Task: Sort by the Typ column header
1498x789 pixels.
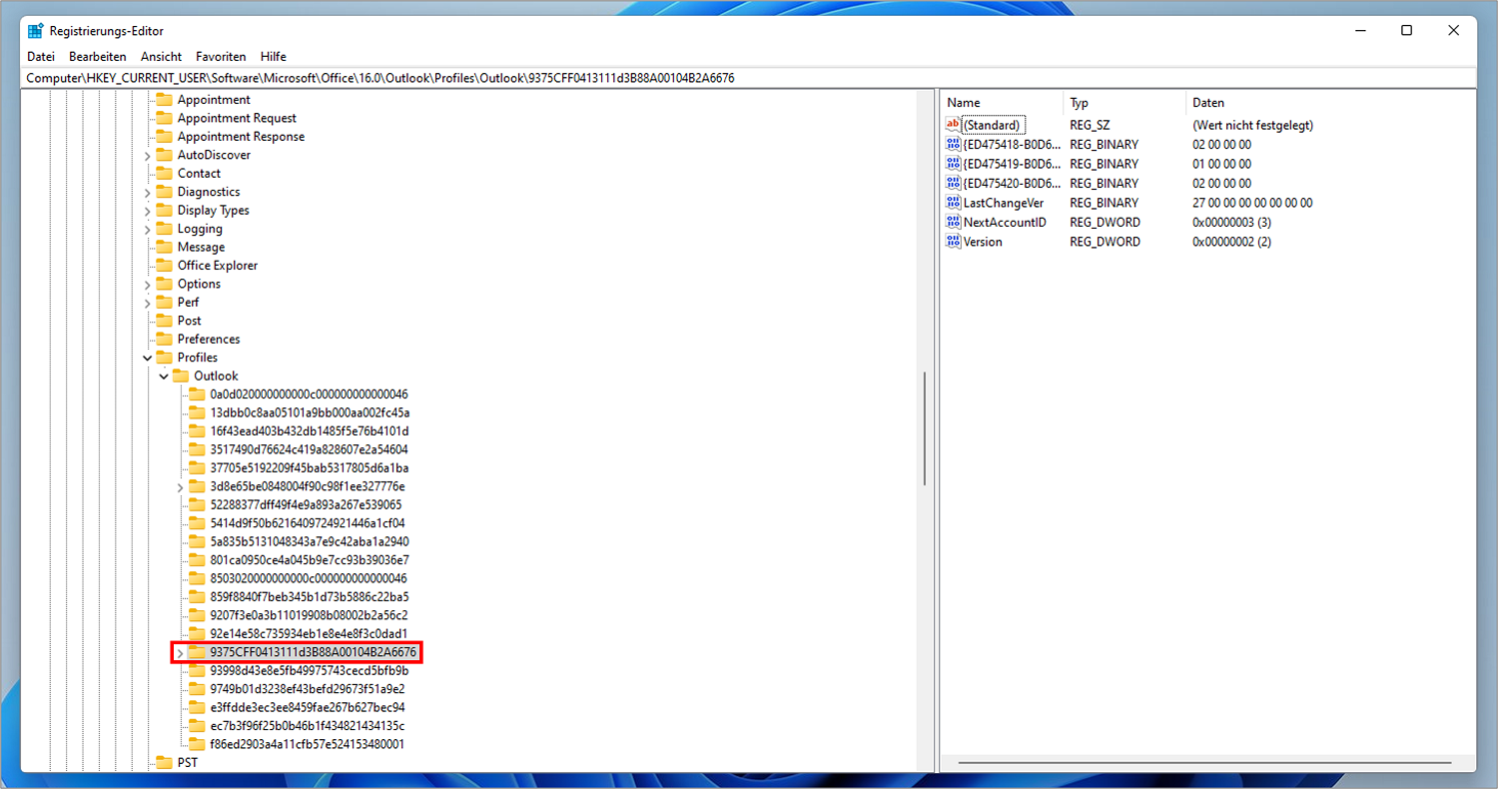Action: [1125, 103]
